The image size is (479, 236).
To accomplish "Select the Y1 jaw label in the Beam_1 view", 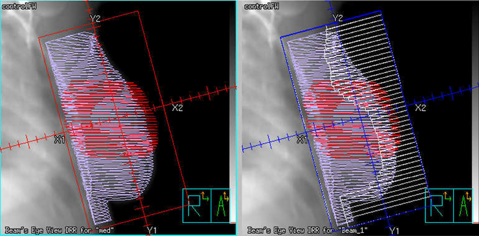I will click(x=394, y=230).
